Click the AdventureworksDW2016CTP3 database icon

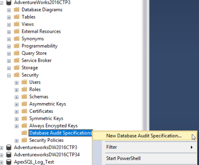click(9, 147)
